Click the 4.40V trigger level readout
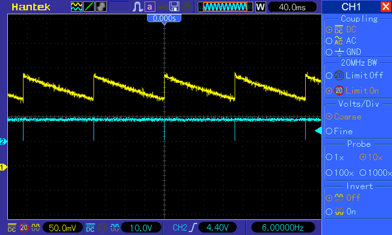Screen dimensions: 392x235 point(218,228)
